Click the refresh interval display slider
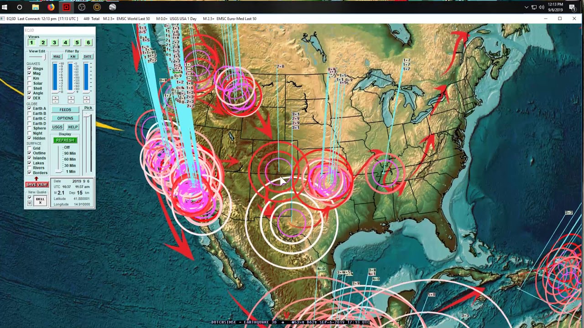The width and height of the screenshot is (584, 328). point(58,159)
